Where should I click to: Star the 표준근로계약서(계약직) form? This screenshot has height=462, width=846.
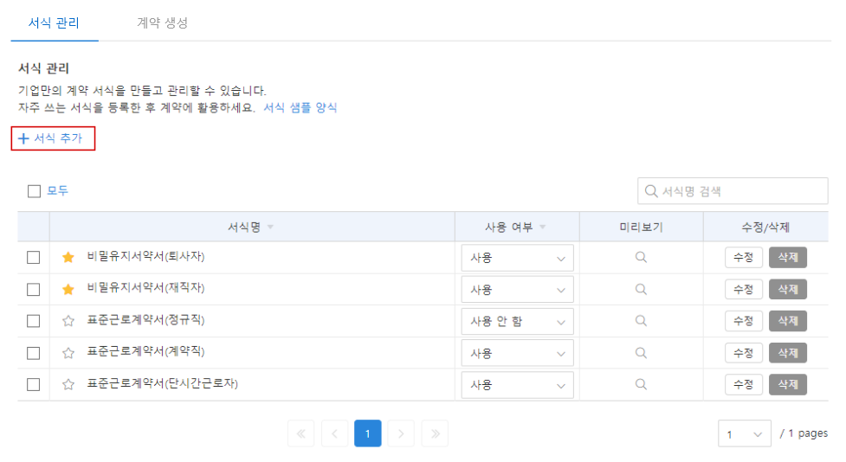pyautogui.click(x=68, y=353)
